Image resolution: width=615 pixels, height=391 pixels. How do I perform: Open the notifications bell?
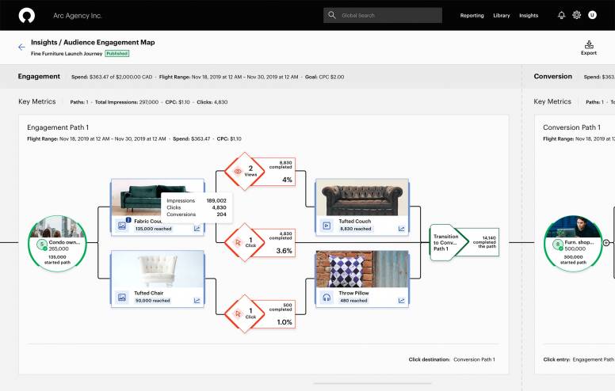coord(561,15)
